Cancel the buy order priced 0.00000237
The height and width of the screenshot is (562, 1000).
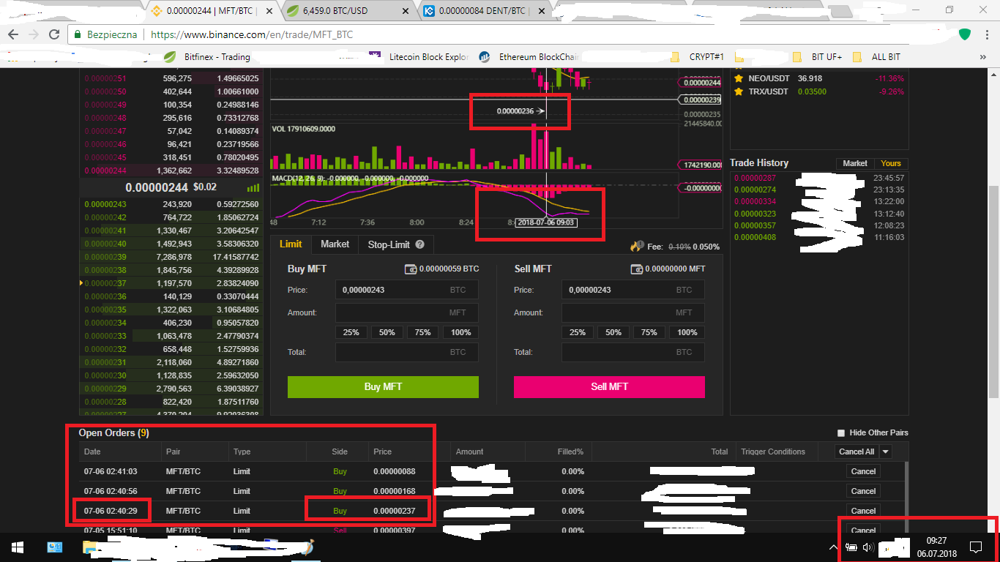click(863, 511)
